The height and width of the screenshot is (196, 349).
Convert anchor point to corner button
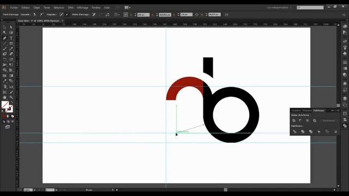point(35,15)
